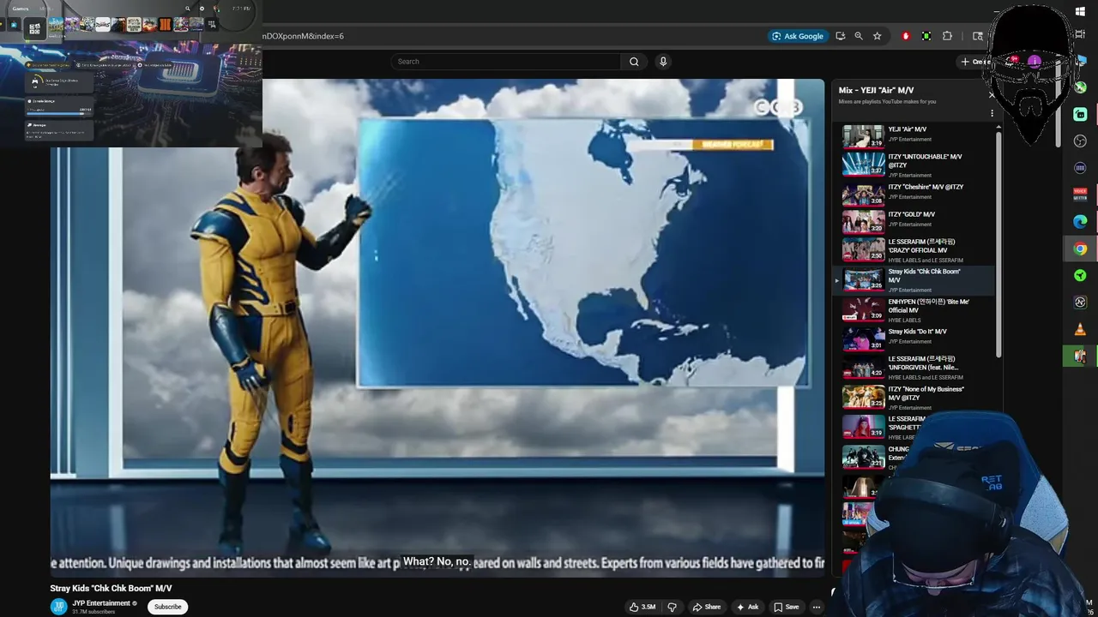Click the Games tab in console overlay

(21, 9)
